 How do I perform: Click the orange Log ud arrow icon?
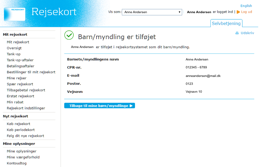point(238,12)
